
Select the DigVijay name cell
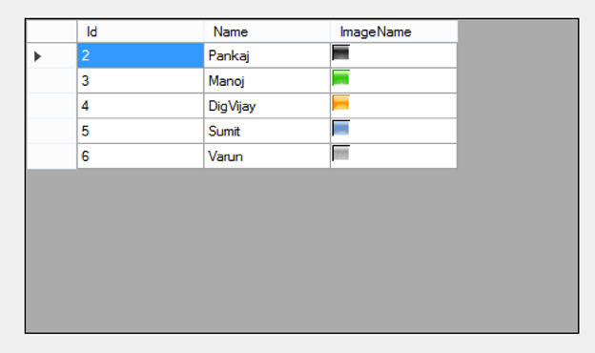267,106
